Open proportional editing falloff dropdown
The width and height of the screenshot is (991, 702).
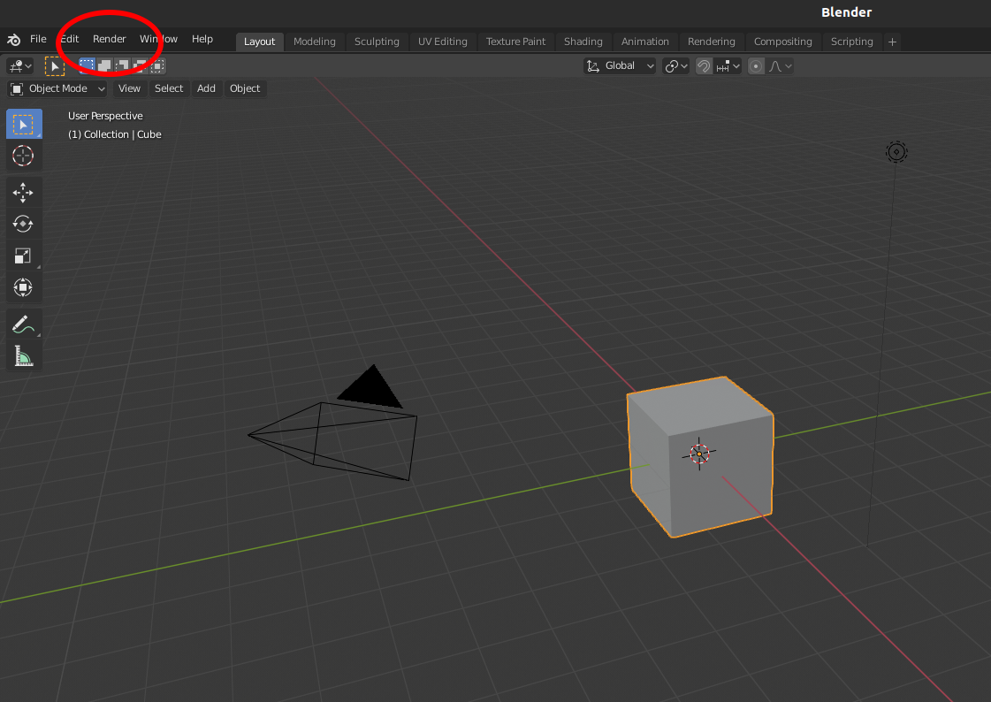[x=780, y=65]
